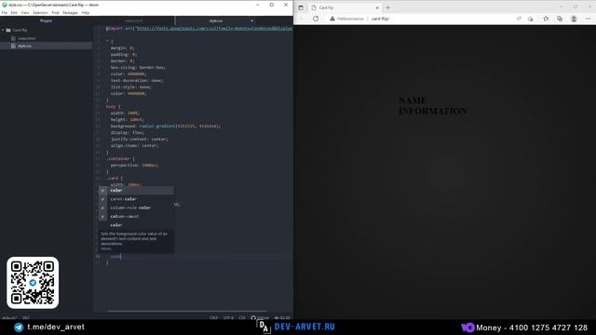Maximize the Atom editor window

271,5
